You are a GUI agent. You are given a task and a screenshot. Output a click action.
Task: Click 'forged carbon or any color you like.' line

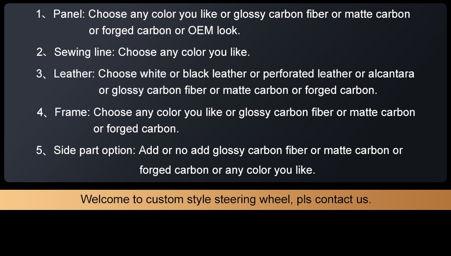tap(227, 170)
